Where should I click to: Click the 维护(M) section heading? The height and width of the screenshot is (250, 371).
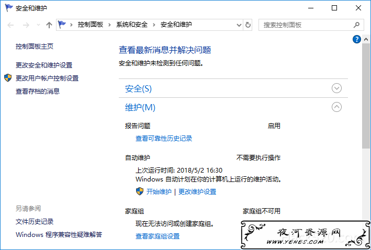point(140,108)
